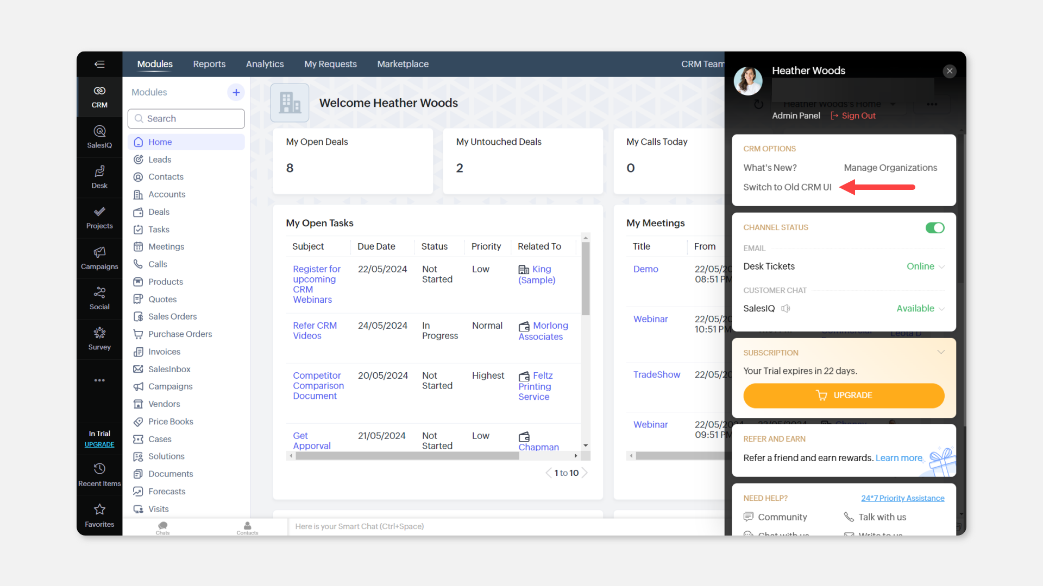
Task: Collapse the Subscription section chevron
Action: 941,352
